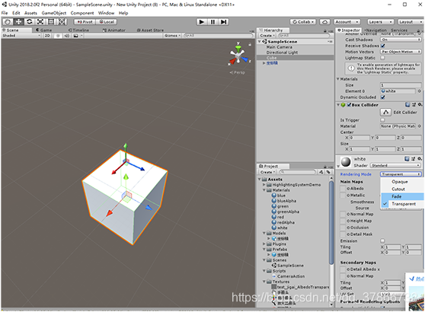
Task: Select the Rotate tool in toolbar
Action: tap(29, 22)
